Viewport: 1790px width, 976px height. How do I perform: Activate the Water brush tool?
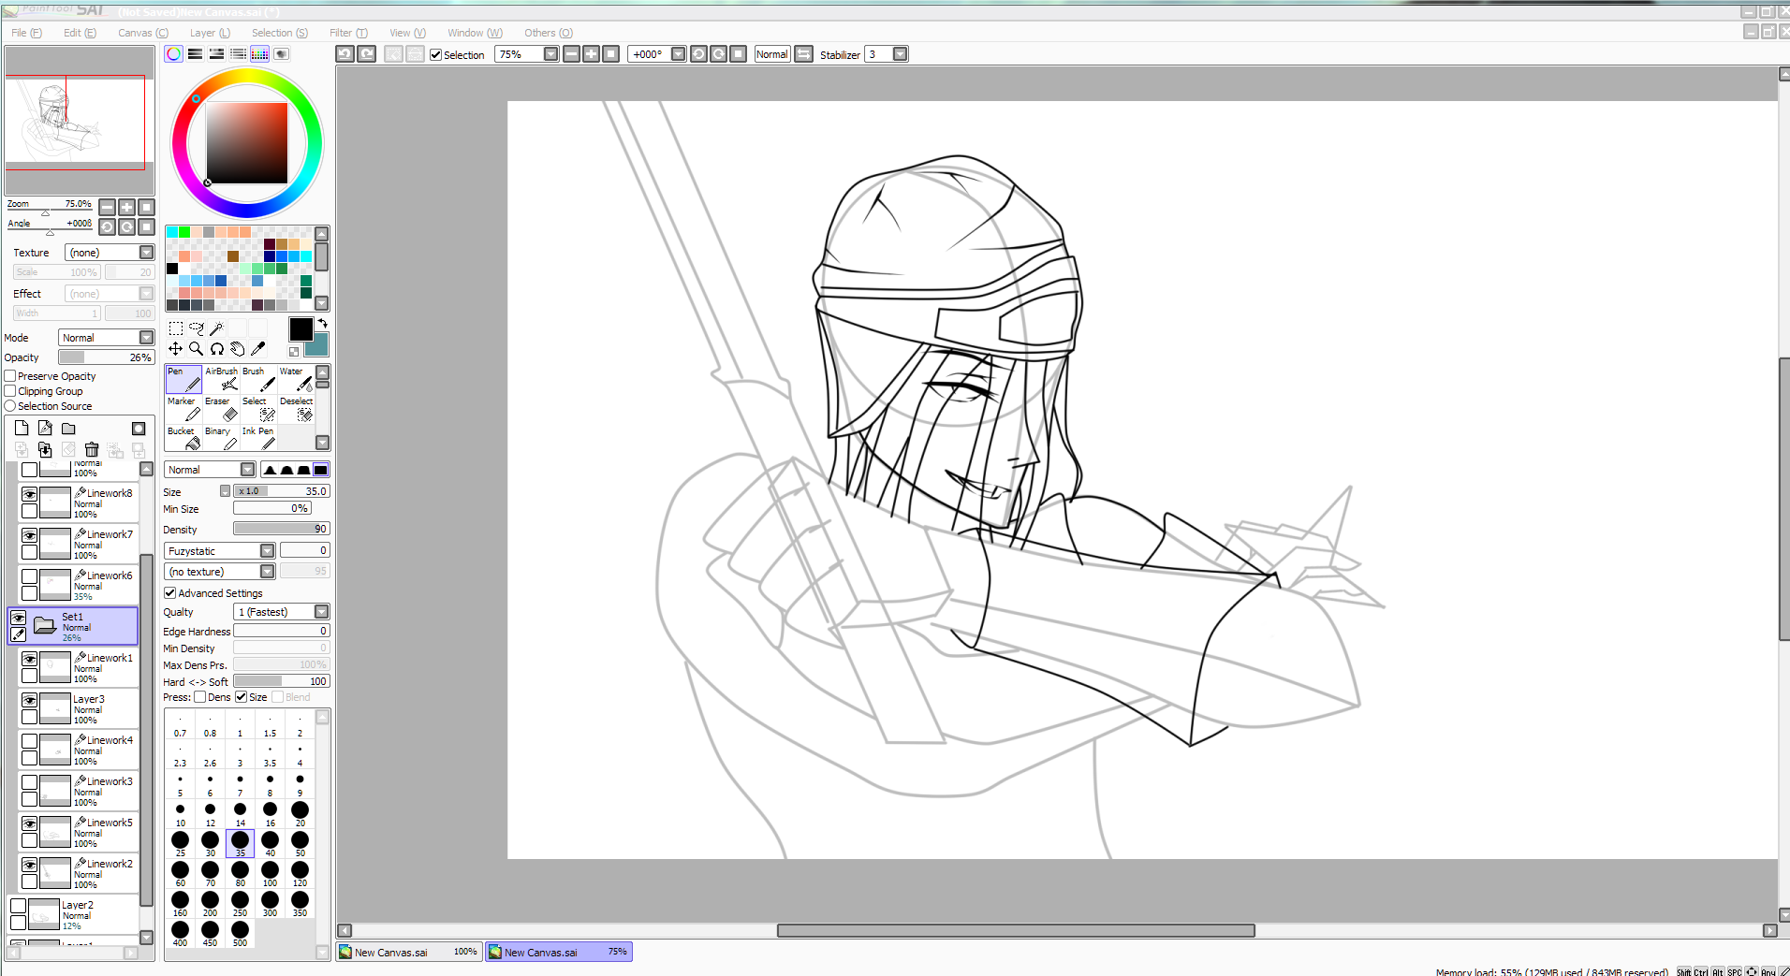[295, 379]
